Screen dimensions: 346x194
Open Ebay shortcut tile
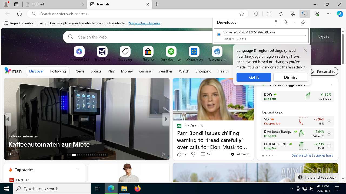point(148,54)
